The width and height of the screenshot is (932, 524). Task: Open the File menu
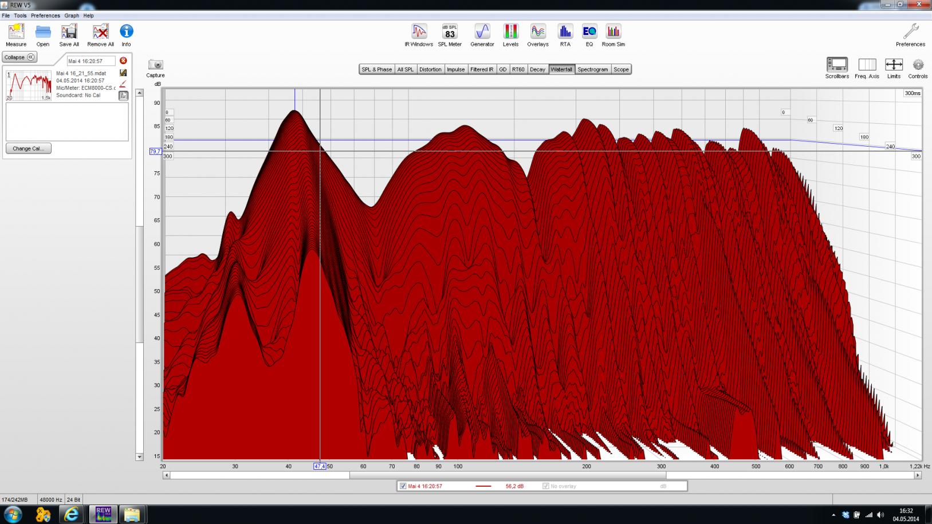6,15
